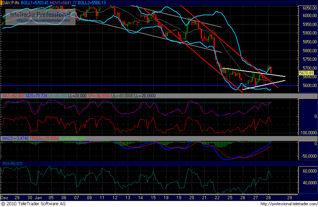
Task: Click the 5750,00 price axis label
Action: click(309, 59)
